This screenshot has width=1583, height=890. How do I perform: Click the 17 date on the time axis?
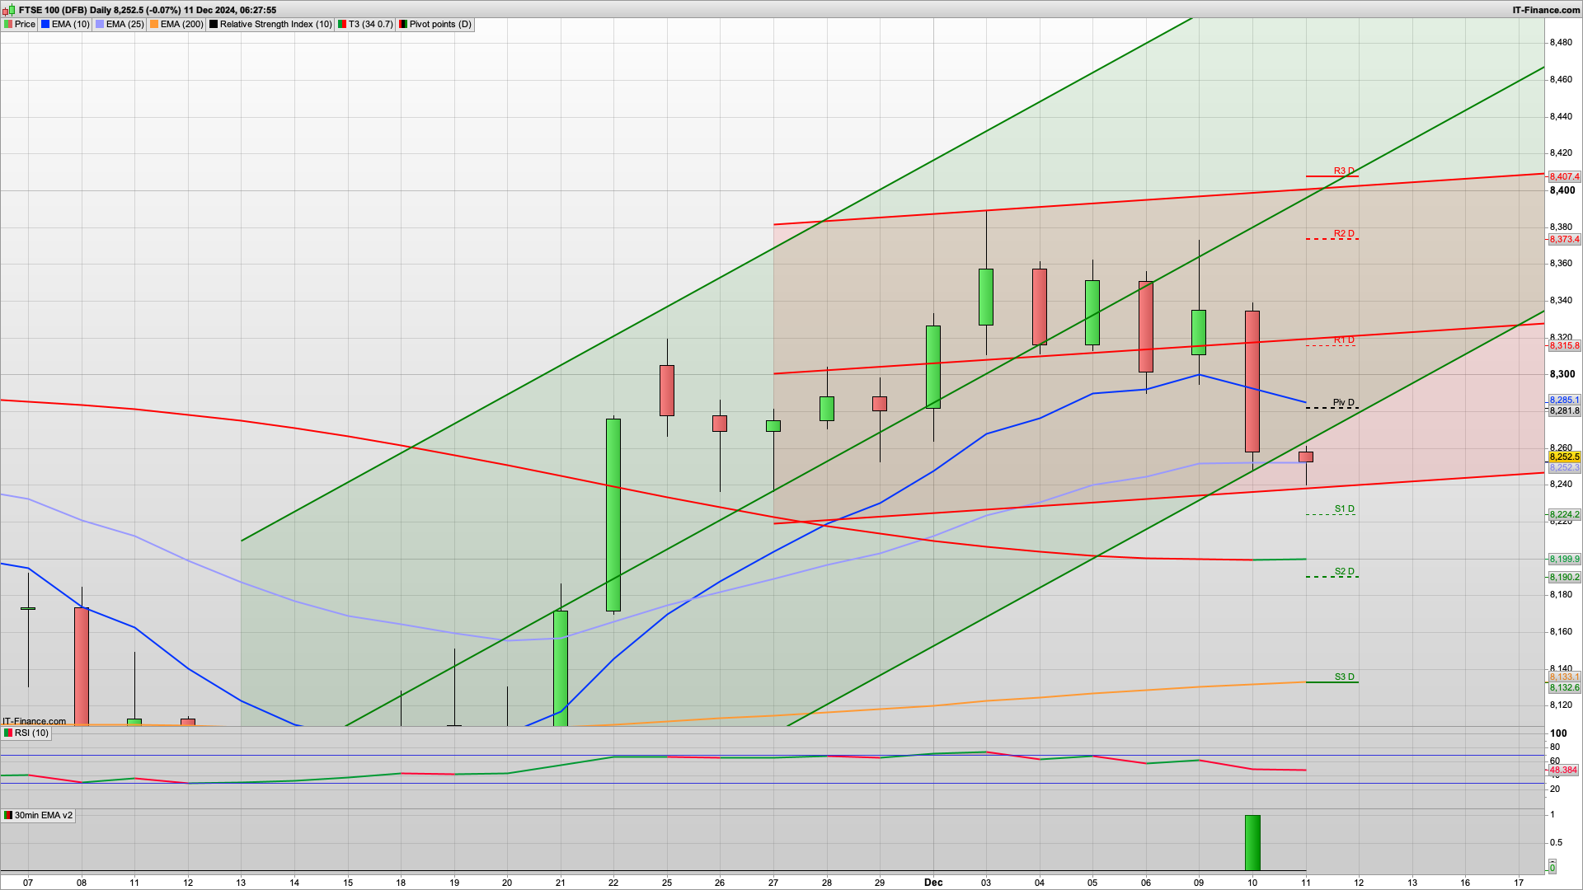click(x=1519, y=883)
